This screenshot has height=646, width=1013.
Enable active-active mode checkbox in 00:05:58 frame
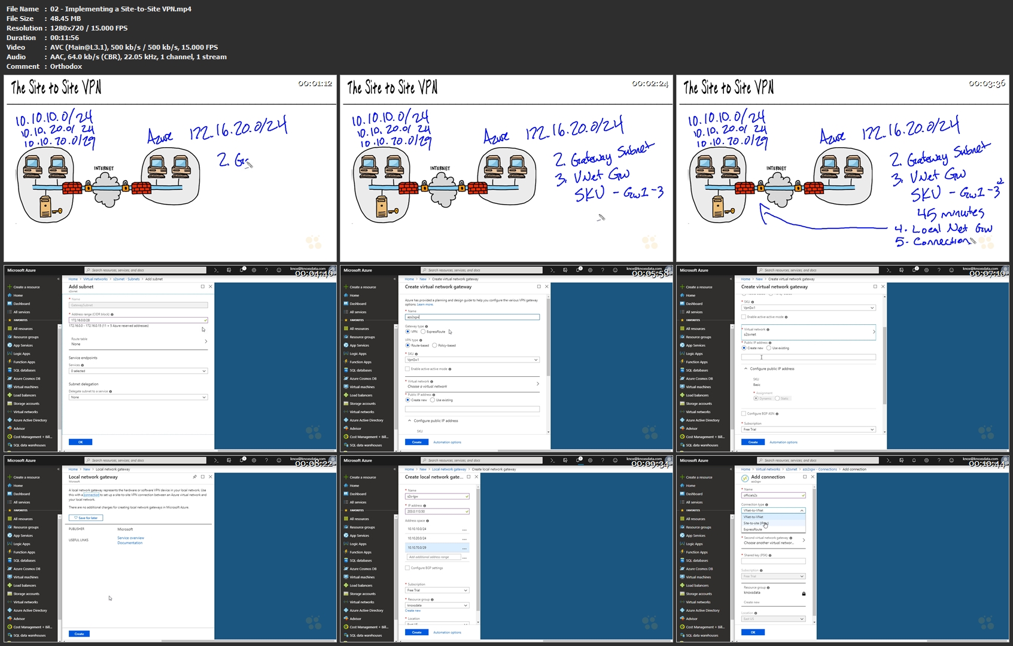pyautogui.click(x=407, y=369)
